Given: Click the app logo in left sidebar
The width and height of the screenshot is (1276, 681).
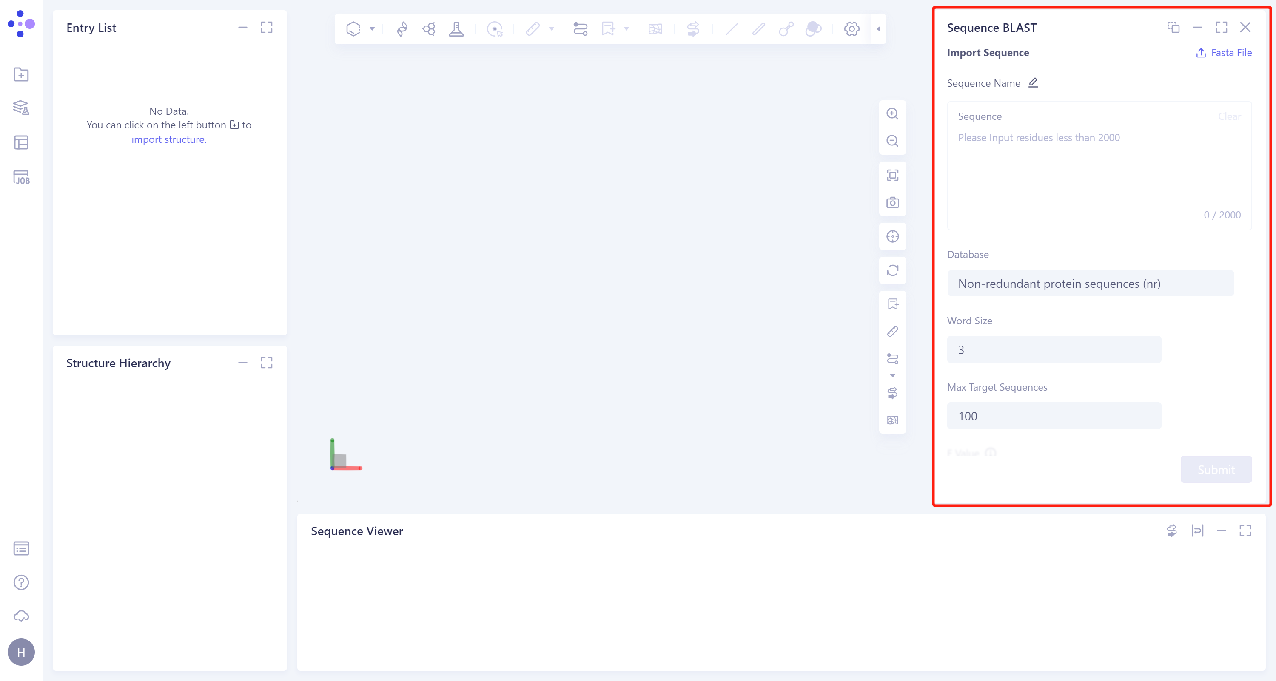Looking at the screenshot, I should tap(21, 23).
